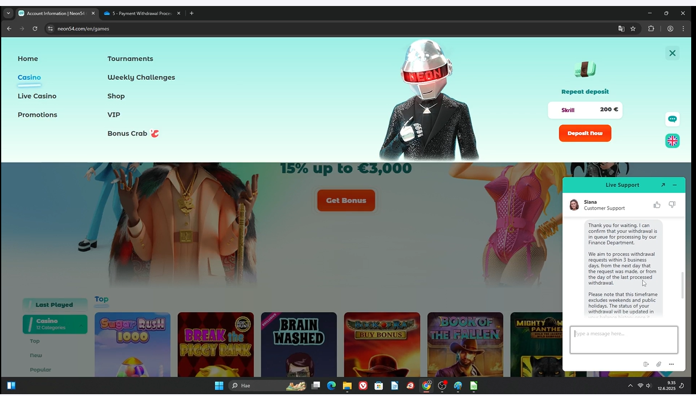Screen dimensions: 696x396
Task: Open the tab search dropdown arrow
Action: (x=8, y=13)
